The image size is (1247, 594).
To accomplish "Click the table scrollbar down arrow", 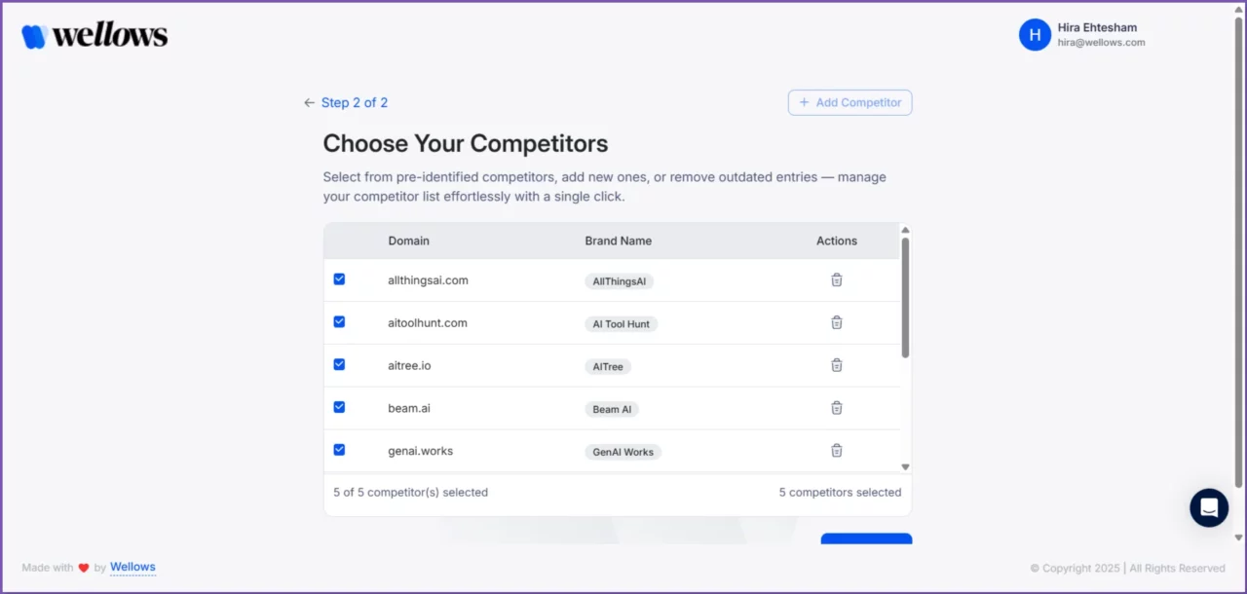I will tap(905, 466).
